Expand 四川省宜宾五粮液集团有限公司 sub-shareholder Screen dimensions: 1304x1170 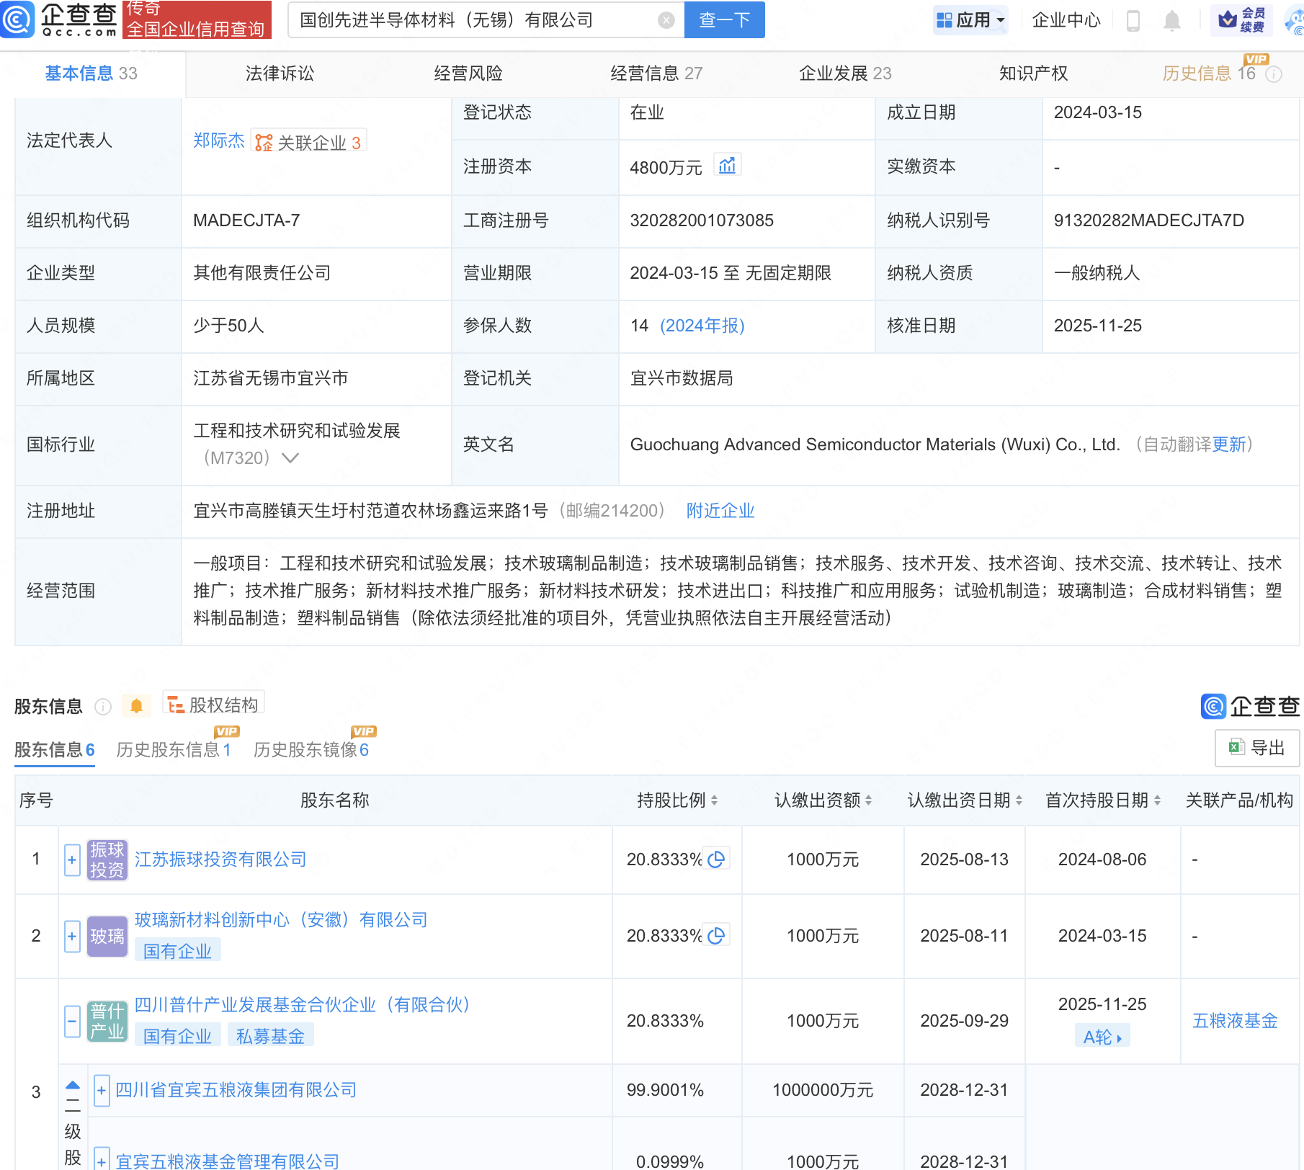pos(102,1091)
